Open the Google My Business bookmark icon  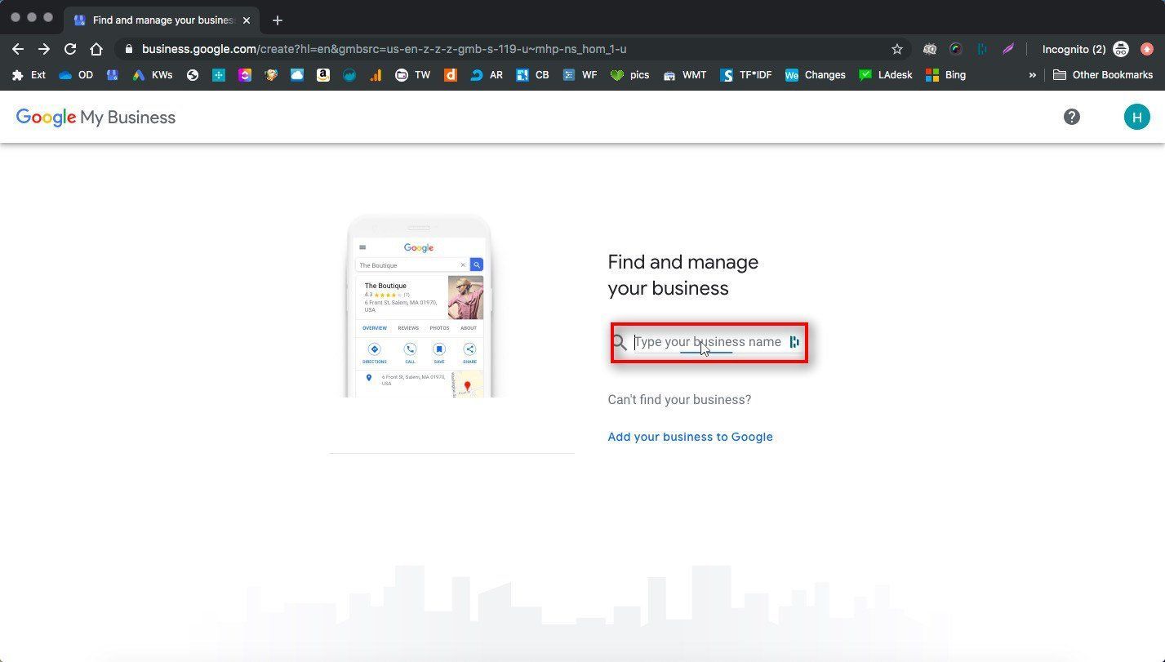113,75
